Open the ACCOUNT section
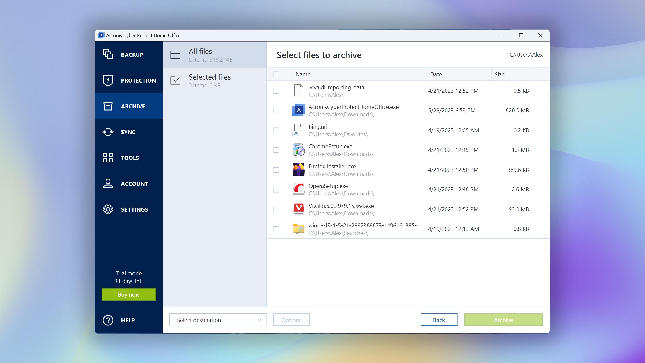Image resolution: width=645 pixels, height=363 pixels. coord(129,183)
